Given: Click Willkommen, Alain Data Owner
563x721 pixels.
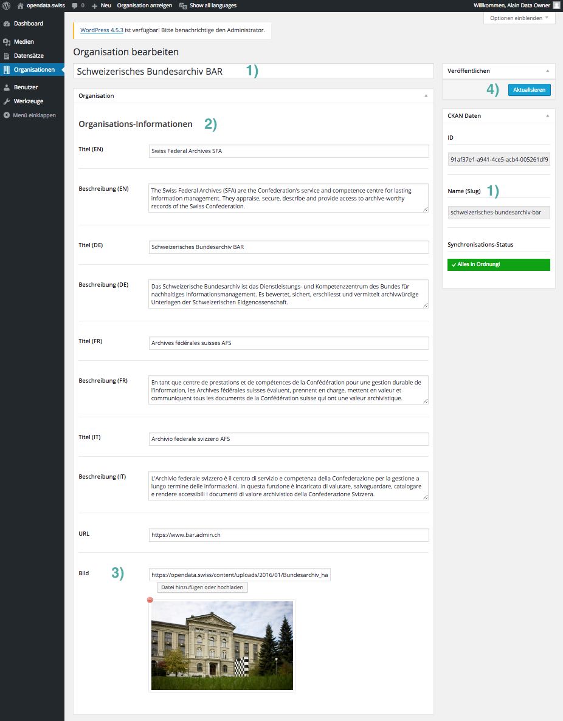Looking at the screenshot, I should 512,5.
